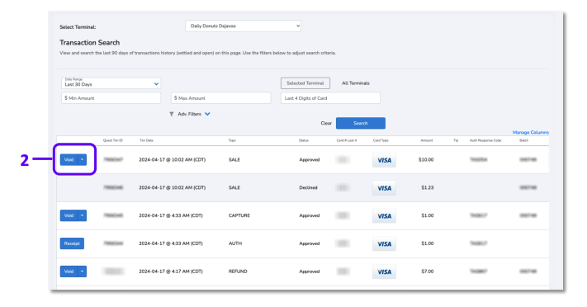Focus the Last 4 Digits of Card field
The width and height of the screenshot is (587, 307).
[x=330, y=98]
